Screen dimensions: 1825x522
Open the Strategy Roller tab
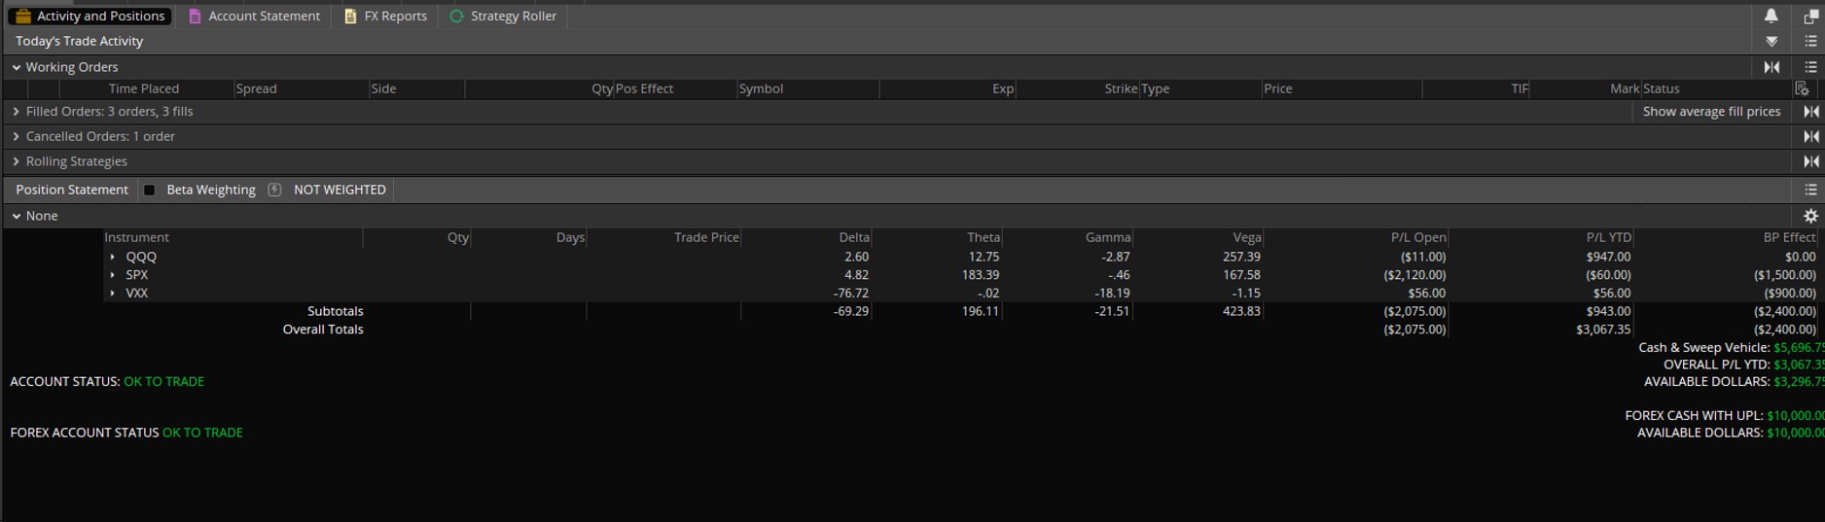(503, 17)
